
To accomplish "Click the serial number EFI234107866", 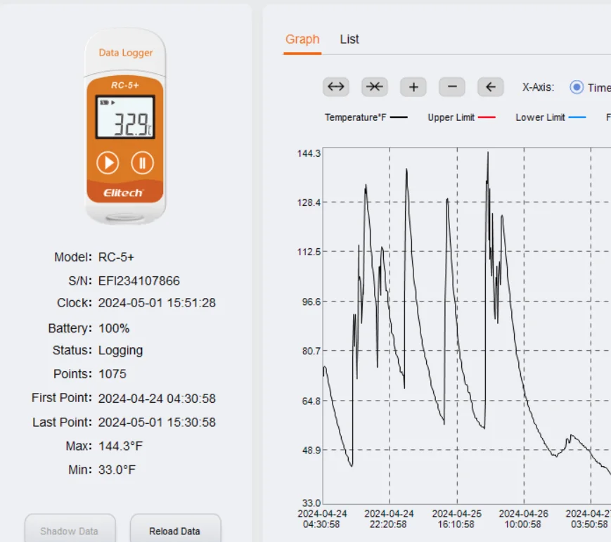I will (x=139, y=280).
